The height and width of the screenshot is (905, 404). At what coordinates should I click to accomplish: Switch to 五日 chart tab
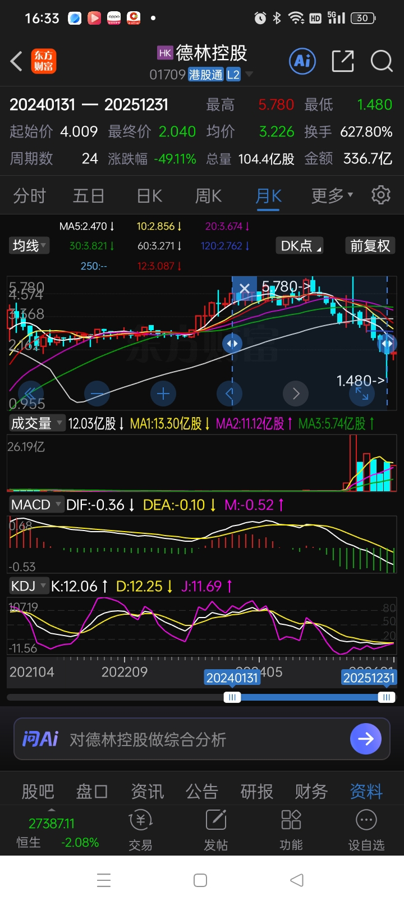tap(89, 196)
